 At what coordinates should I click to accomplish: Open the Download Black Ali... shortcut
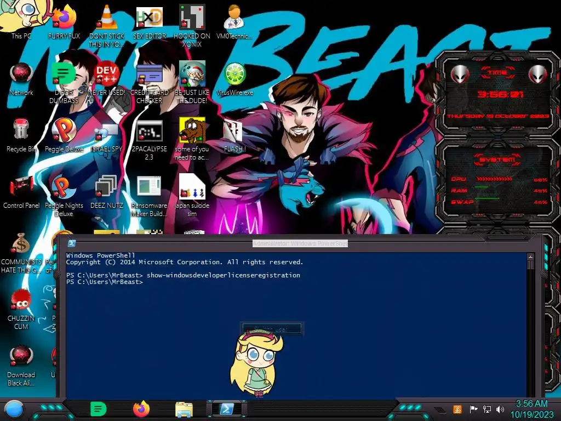21,366
